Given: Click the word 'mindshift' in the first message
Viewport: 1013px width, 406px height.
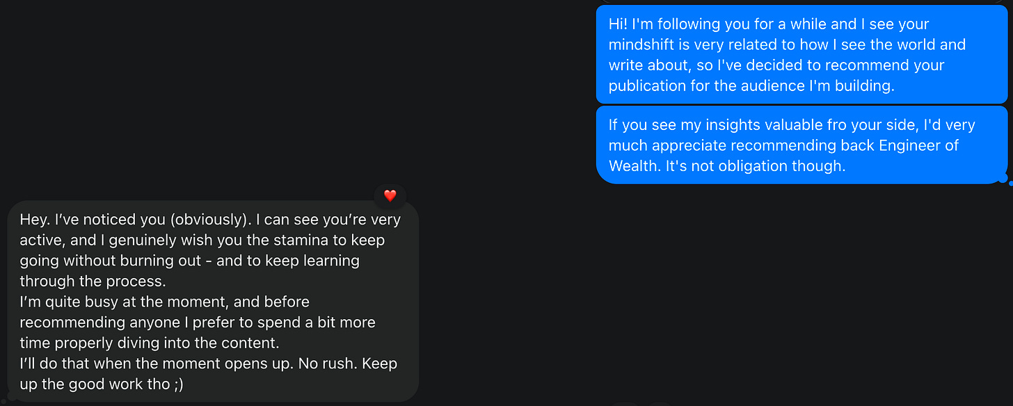Looking at the screenshot, I should (641, 44).
